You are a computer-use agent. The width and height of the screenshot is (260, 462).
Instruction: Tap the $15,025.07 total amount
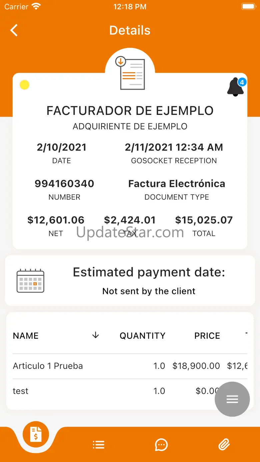[x=204, y=220]
